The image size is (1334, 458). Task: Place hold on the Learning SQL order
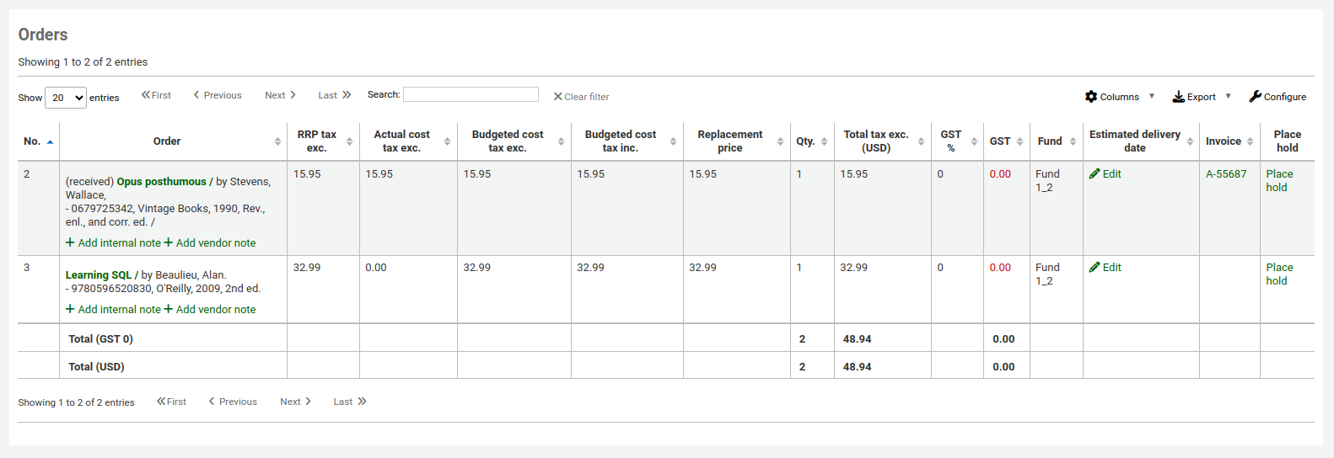(x=1278, y=274)
